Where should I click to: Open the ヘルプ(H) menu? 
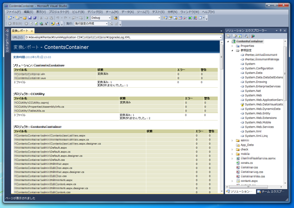pyautogui.click(x=208, y=12)
